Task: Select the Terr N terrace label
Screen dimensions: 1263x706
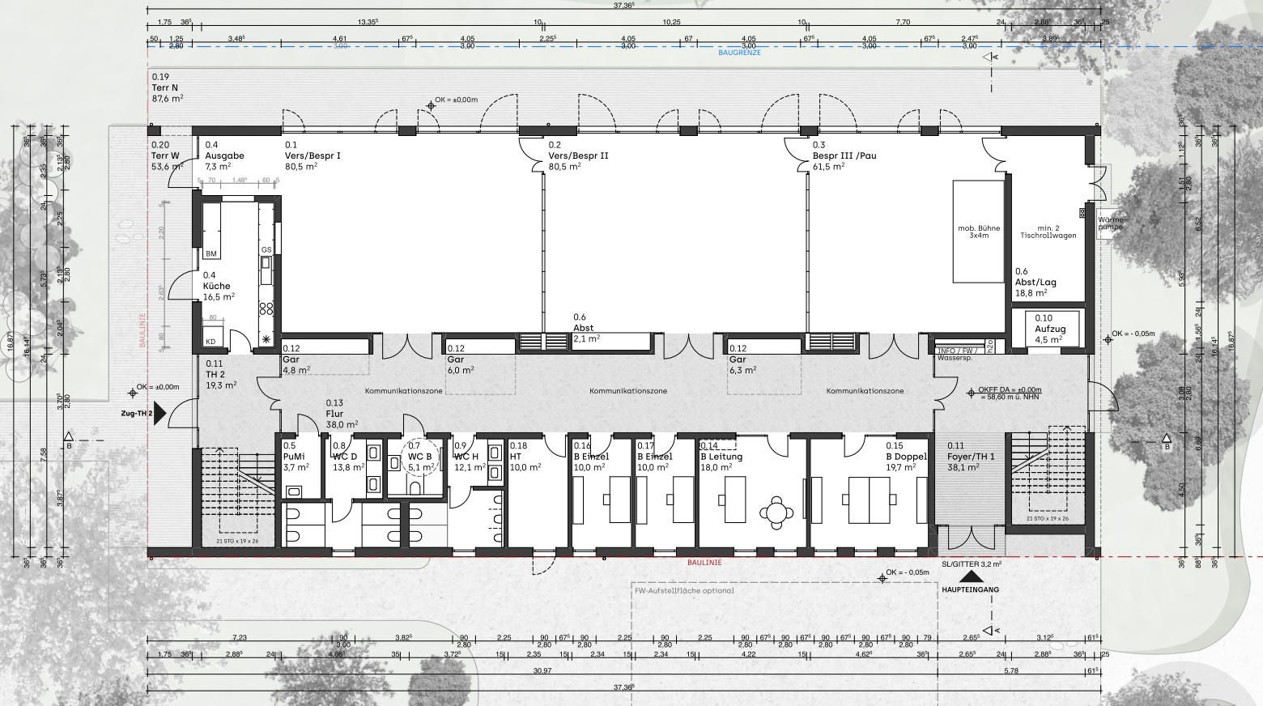Action: point(164,87)
